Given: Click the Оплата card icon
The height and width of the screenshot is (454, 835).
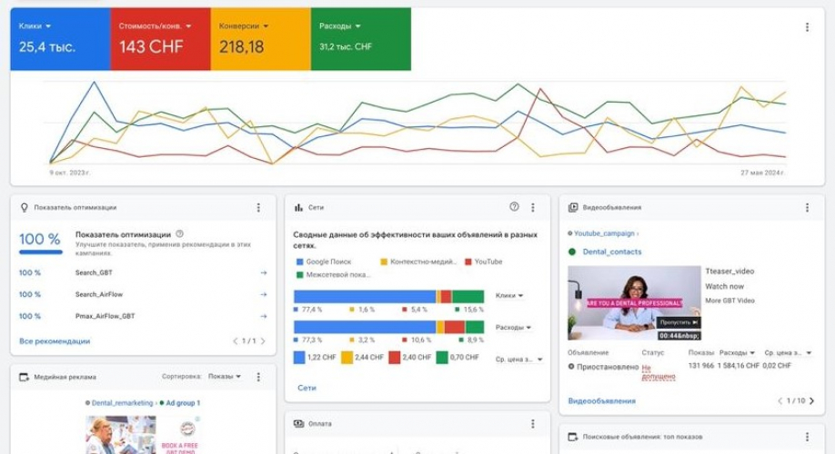Looking at the screenshot, I should [298, 424].
